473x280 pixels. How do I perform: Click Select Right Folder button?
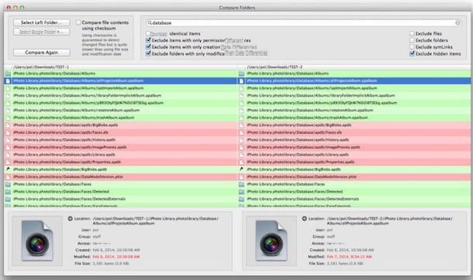(41, 32)
